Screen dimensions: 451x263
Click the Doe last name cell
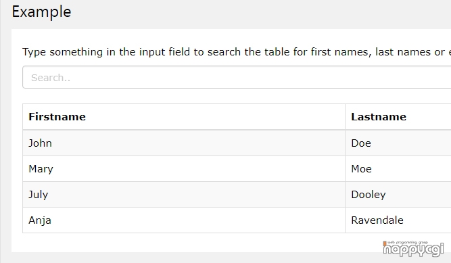pyautogui.click(x=398, y=143)
